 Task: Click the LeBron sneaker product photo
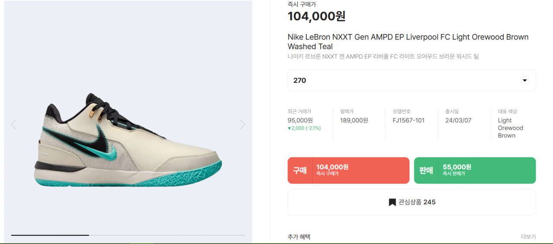(128, 140)
